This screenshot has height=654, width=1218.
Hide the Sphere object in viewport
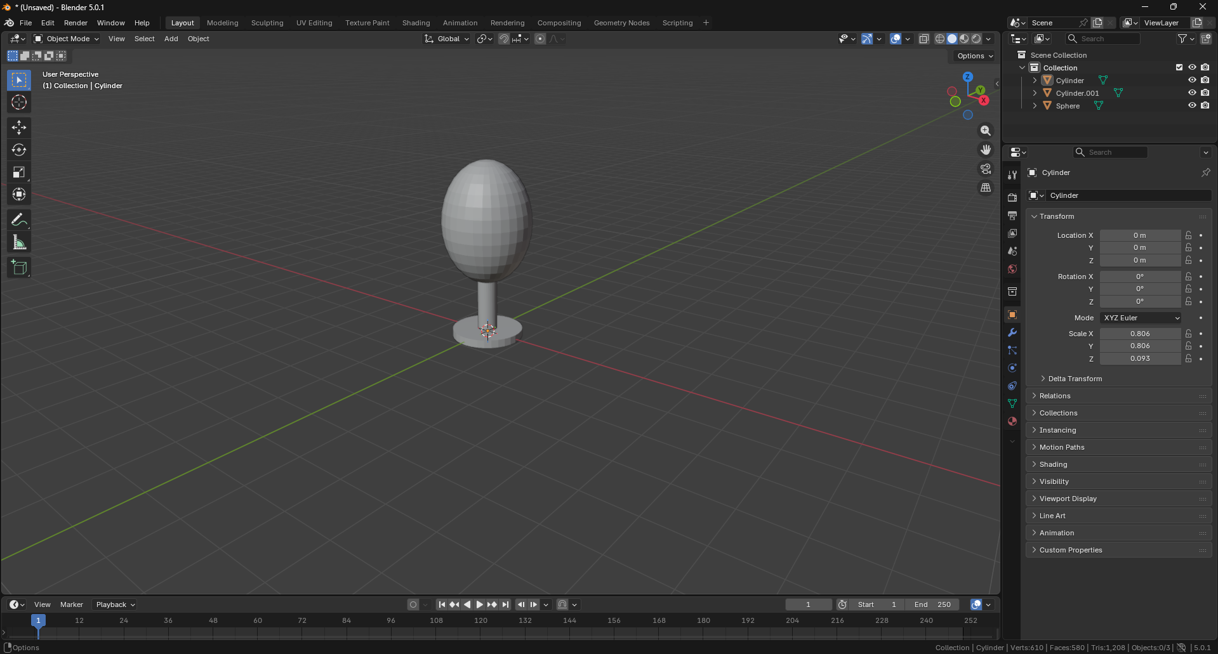1192,106
